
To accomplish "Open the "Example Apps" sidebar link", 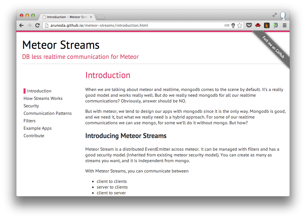I will [38, 128].
